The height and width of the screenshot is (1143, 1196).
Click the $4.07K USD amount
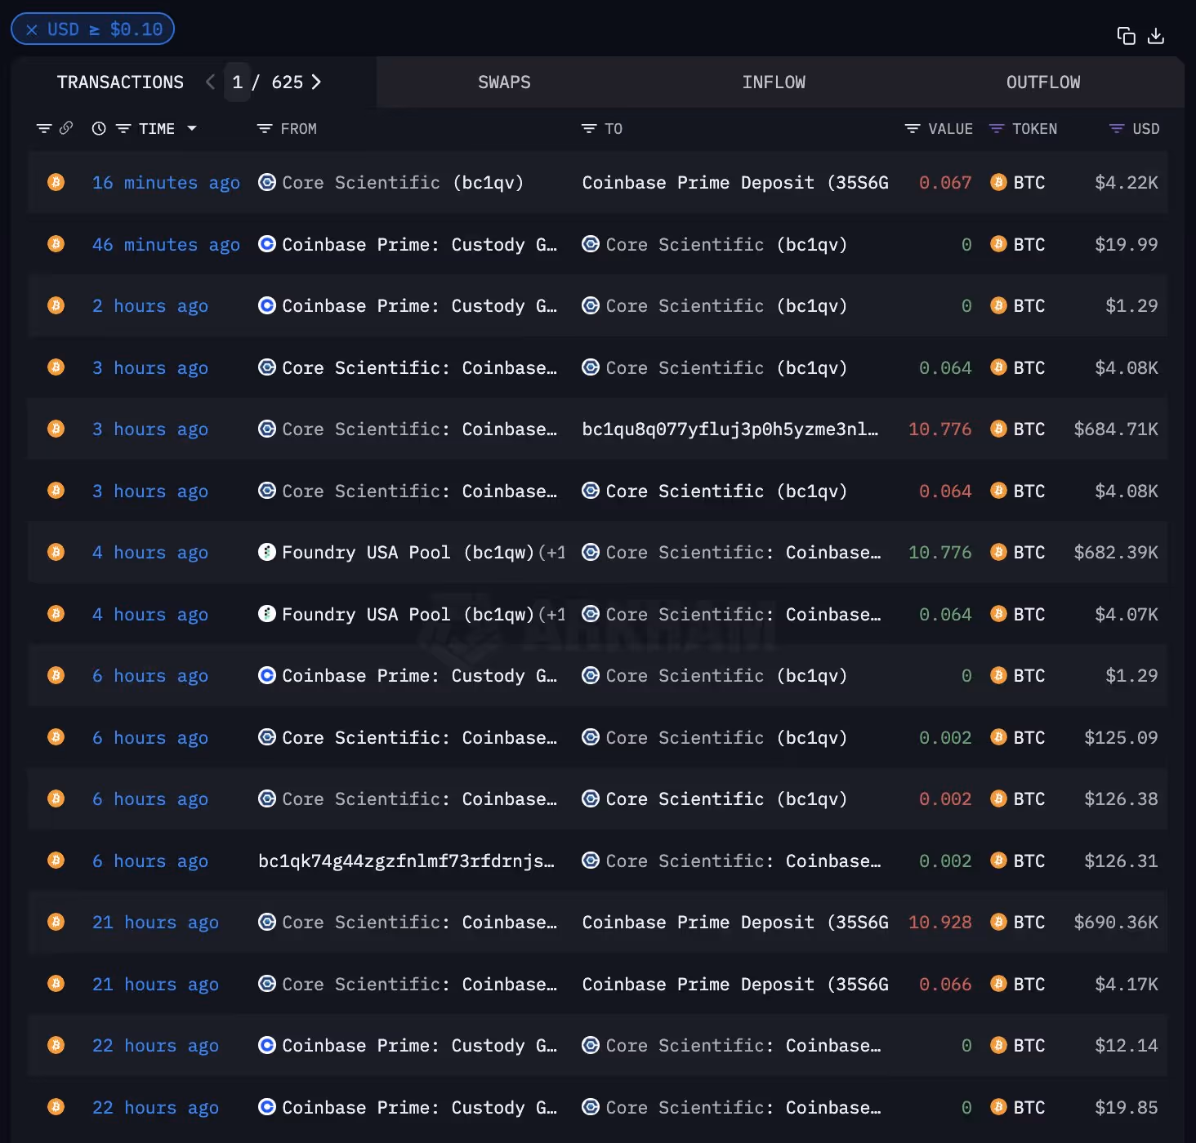pyautogui.click(x=1127, y=615)
